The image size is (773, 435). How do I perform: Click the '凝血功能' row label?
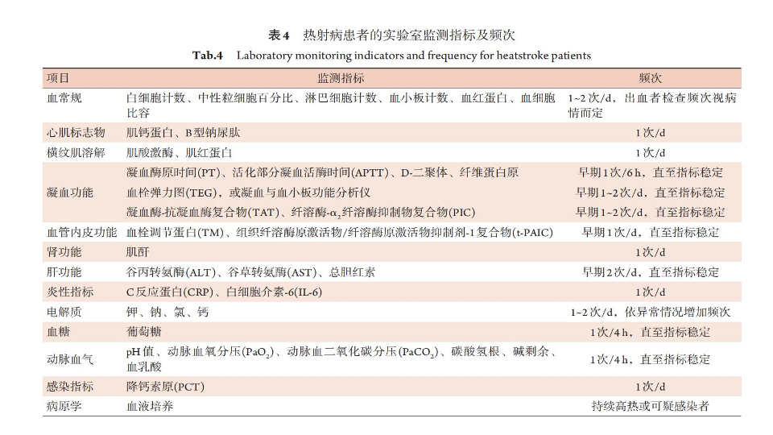click(x=70, y=193)
